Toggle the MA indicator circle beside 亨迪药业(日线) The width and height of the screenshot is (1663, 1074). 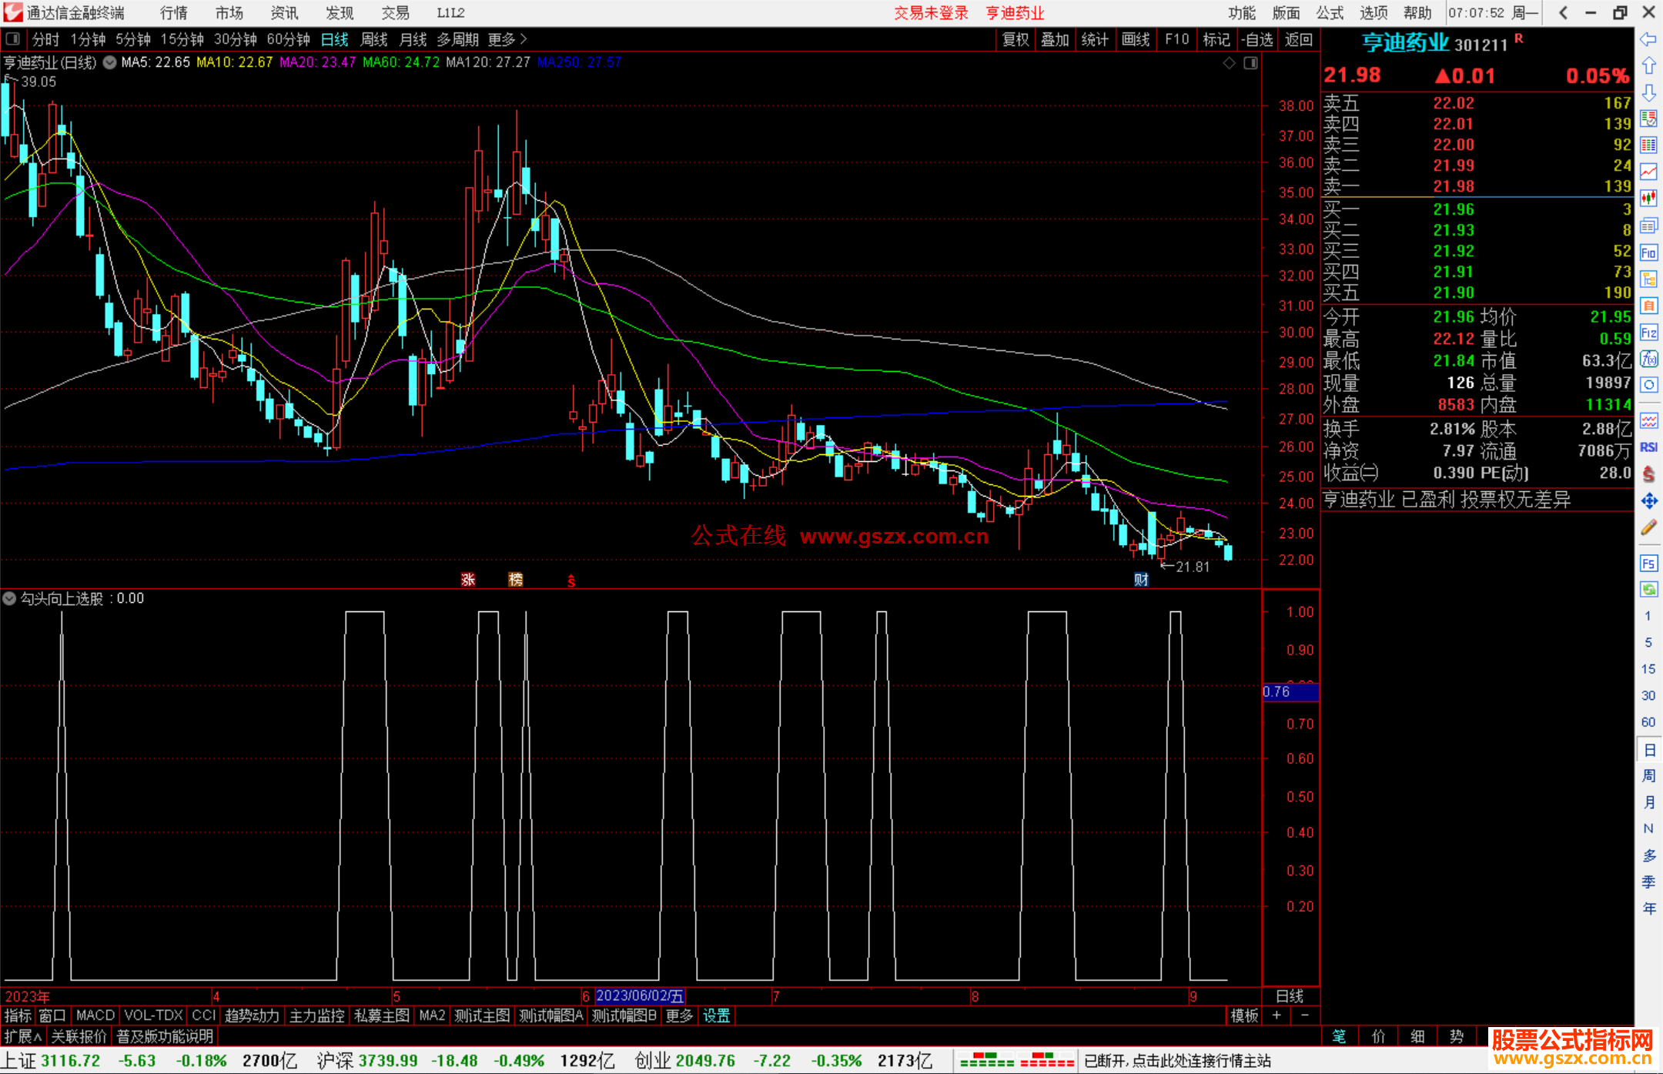(x=109, y=62)
